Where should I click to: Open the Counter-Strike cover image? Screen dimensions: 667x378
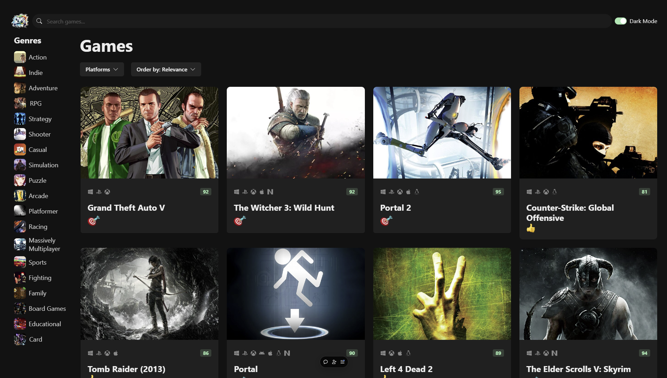click(x=588, y=133)
